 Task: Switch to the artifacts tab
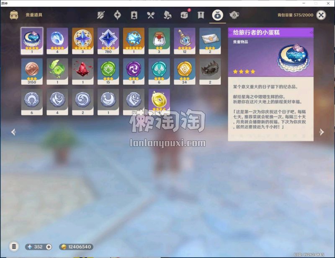117,15
